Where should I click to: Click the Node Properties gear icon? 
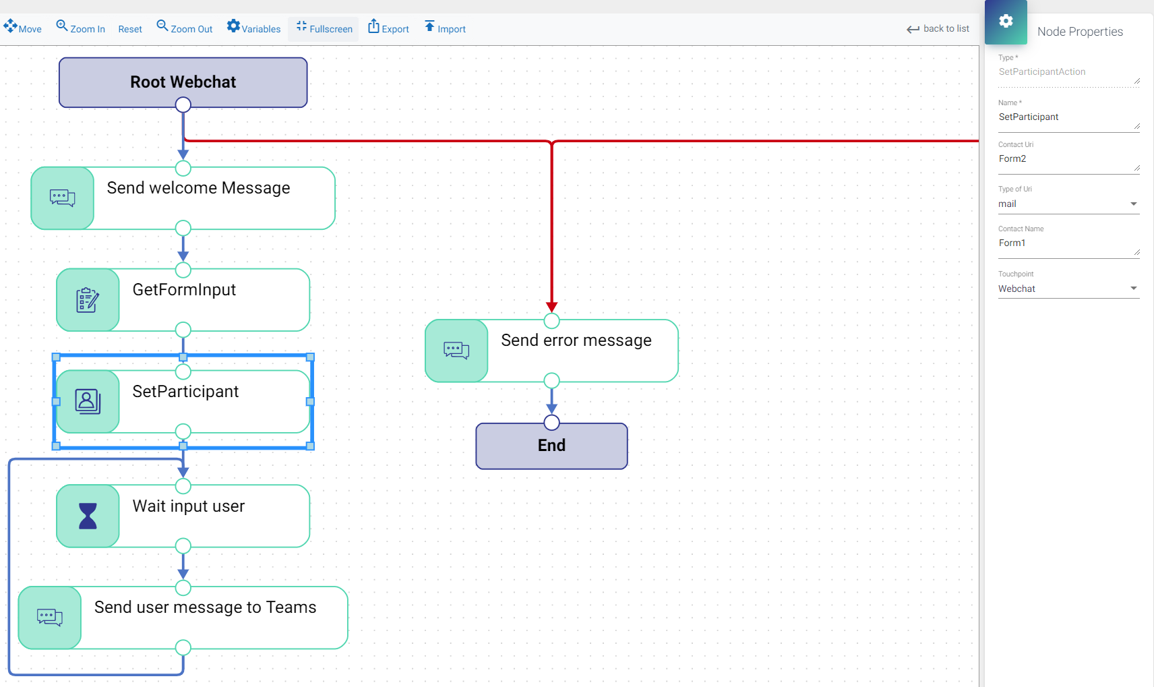tap(1006, 22)
